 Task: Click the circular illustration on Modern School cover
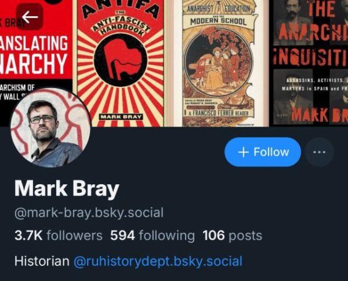(x=219, y=64)
